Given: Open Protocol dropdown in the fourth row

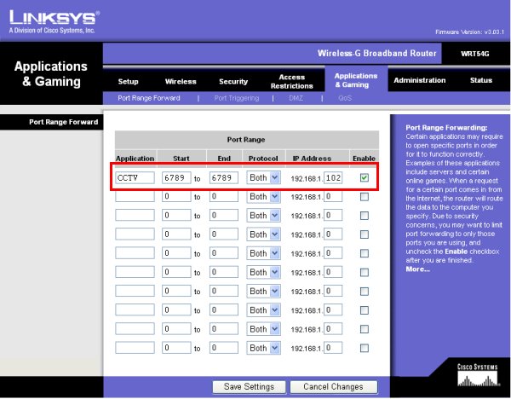Looking at the screenshot, I should click(x=263, y=234).
